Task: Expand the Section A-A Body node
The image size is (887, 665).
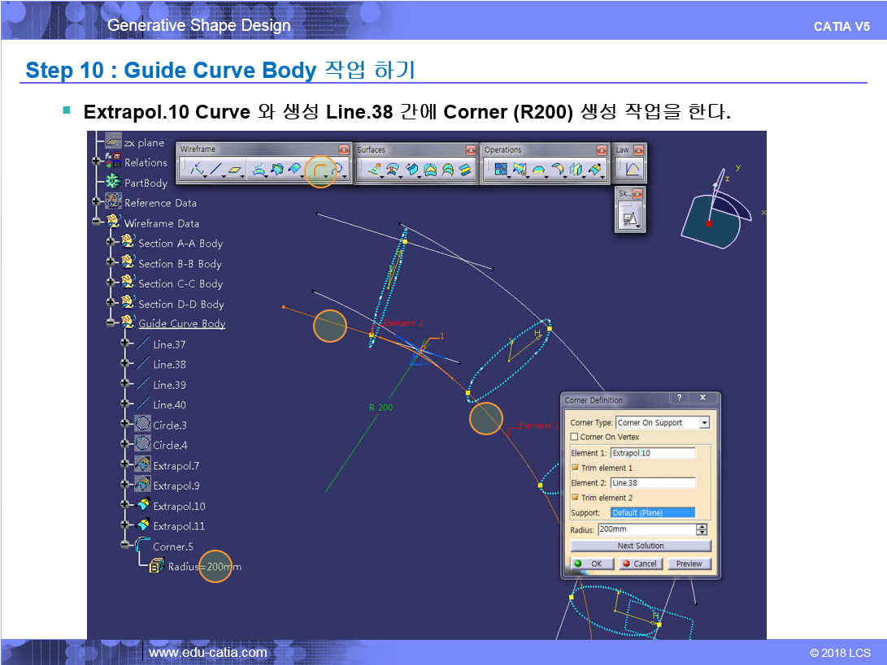Action: click(x=111, y=243)
